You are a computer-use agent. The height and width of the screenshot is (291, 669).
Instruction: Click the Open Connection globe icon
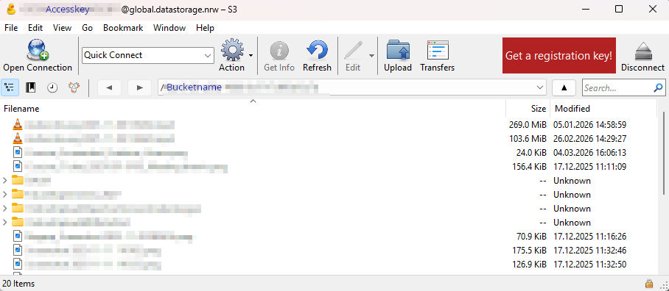point(38,50)
